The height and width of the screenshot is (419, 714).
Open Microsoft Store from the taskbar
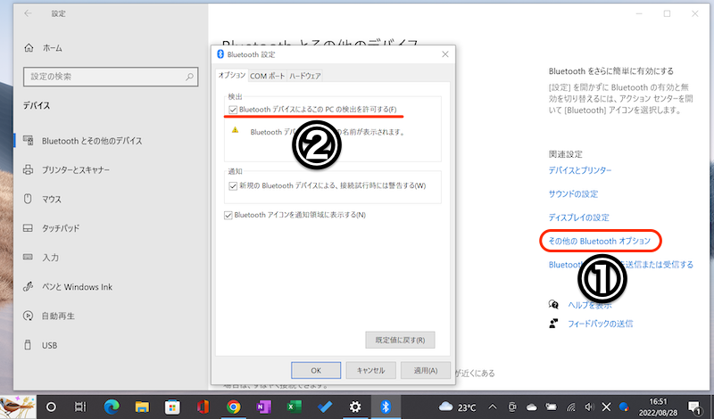(171, 407)
